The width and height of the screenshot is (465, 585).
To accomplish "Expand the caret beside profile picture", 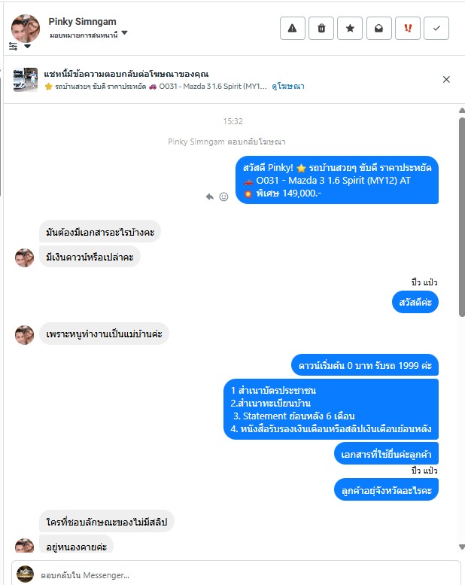I will pos(27,46).
